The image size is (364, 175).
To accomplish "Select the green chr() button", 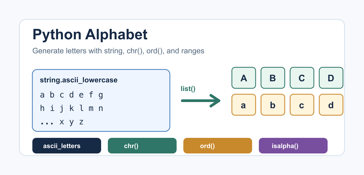I will tap(142, 146).
